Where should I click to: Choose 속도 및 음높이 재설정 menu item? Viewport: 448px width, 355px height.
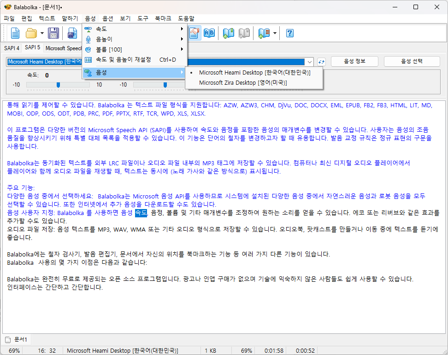click(x=134, y=60)
